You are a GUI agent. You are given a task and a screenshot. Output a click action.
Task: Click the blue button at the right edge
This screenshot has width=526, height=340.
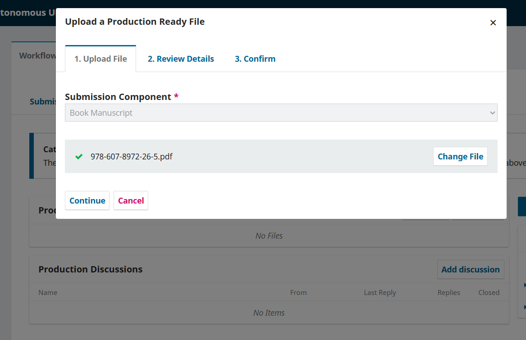[x=522, y=207]
